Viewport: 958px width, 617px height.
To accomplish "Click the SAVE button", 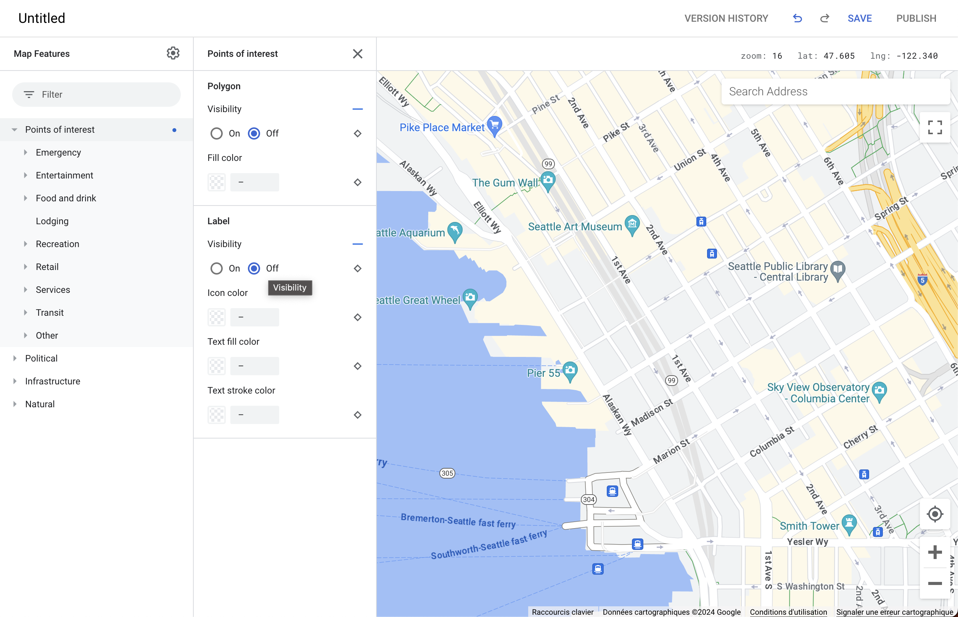I will pos(860,18).
